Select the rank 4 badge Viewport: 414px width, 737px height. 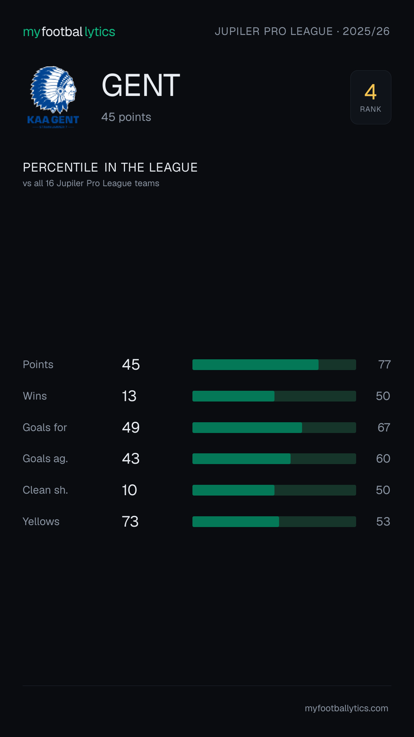coord(371,97)
